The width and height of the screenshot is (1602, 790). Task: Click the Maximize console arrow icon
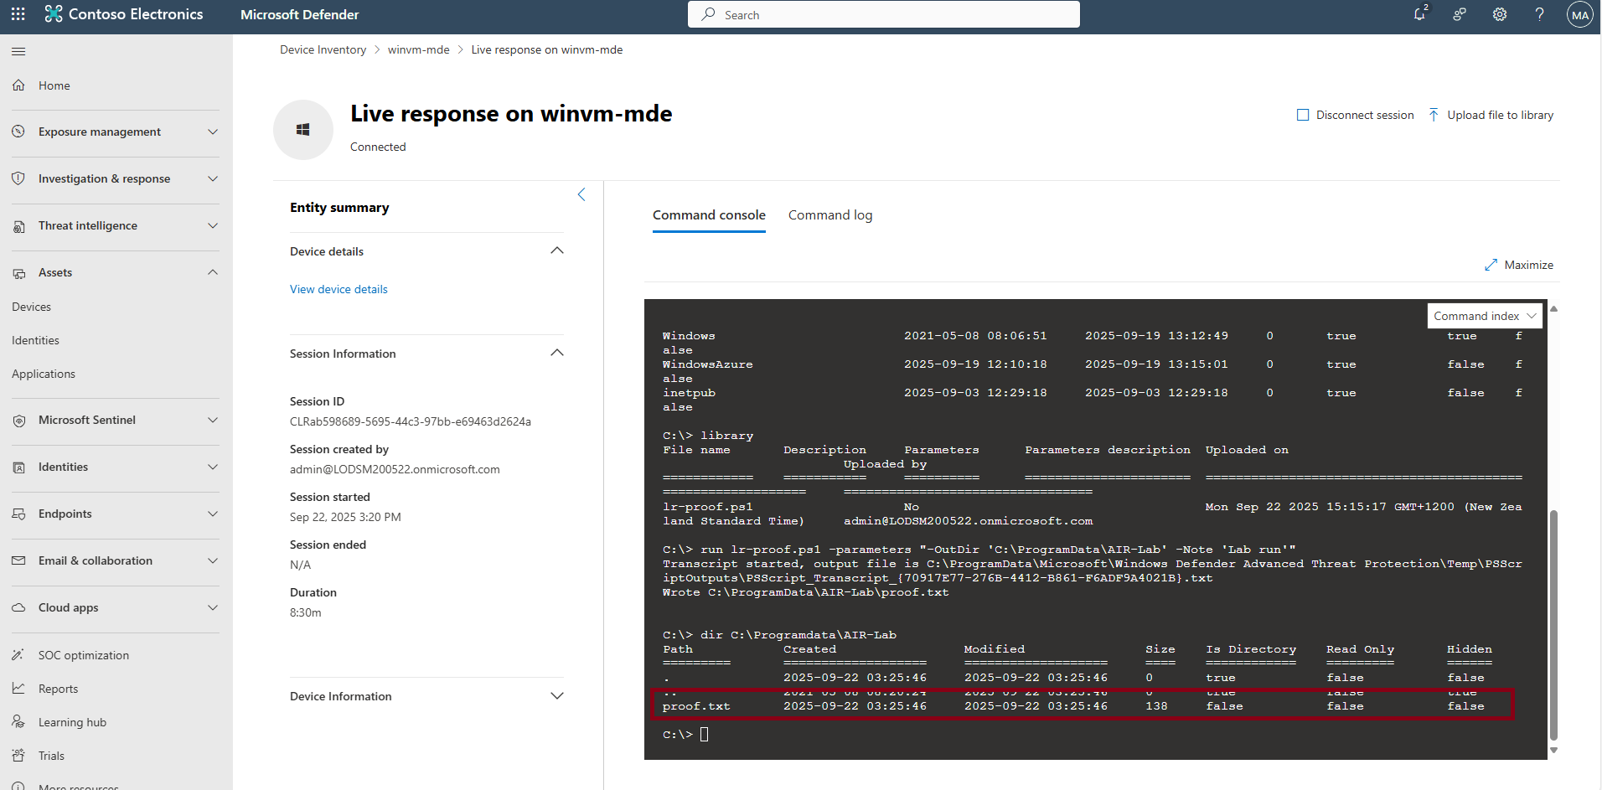click(1491, 265)
